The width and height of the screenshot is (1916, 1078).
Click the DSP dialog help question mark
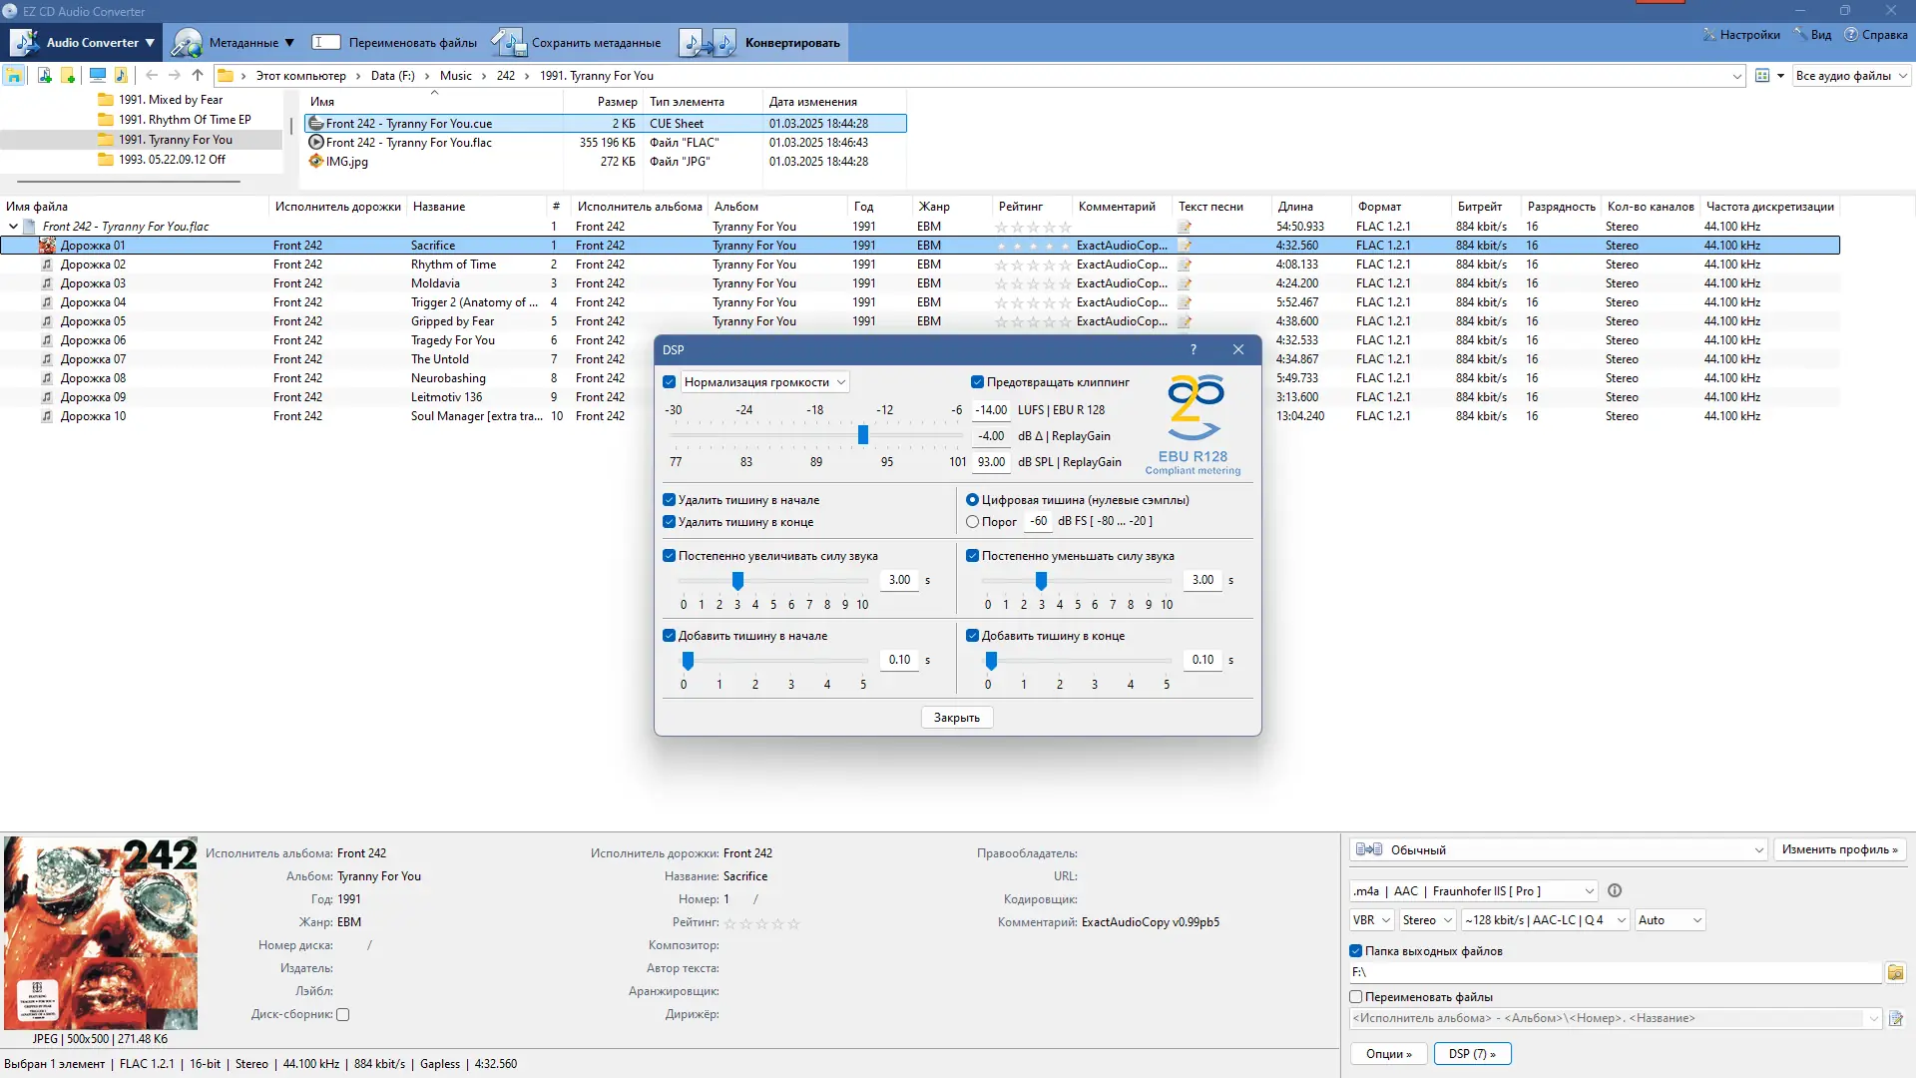pyautogui.click(x=1194, y=349)
